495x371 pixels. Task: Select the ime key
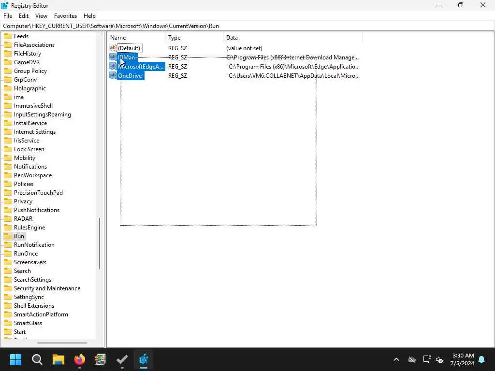coord(19,97)
